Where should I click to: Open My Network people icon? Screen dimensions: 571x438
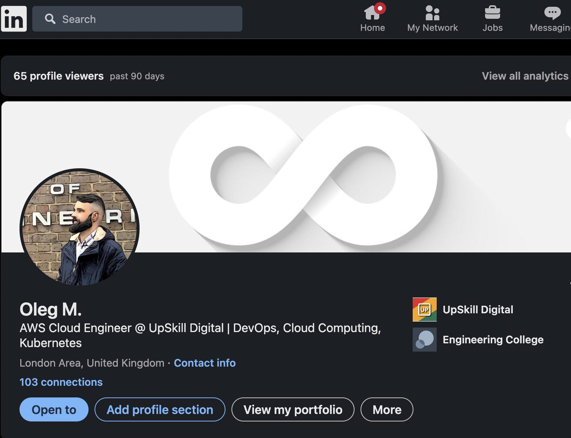tap(432, 13)
